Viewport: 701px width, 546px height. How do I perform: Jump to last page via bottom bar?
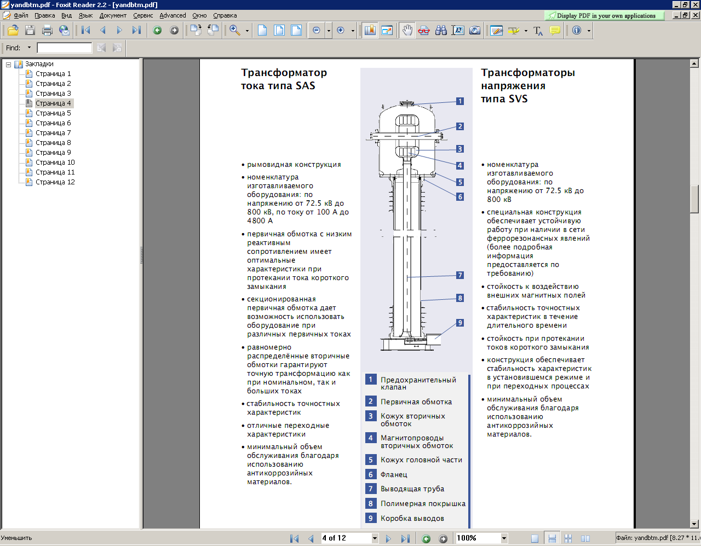(405, 538)
